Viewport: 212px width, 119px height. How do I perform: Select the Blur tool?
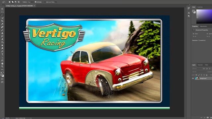coord(2,45)
